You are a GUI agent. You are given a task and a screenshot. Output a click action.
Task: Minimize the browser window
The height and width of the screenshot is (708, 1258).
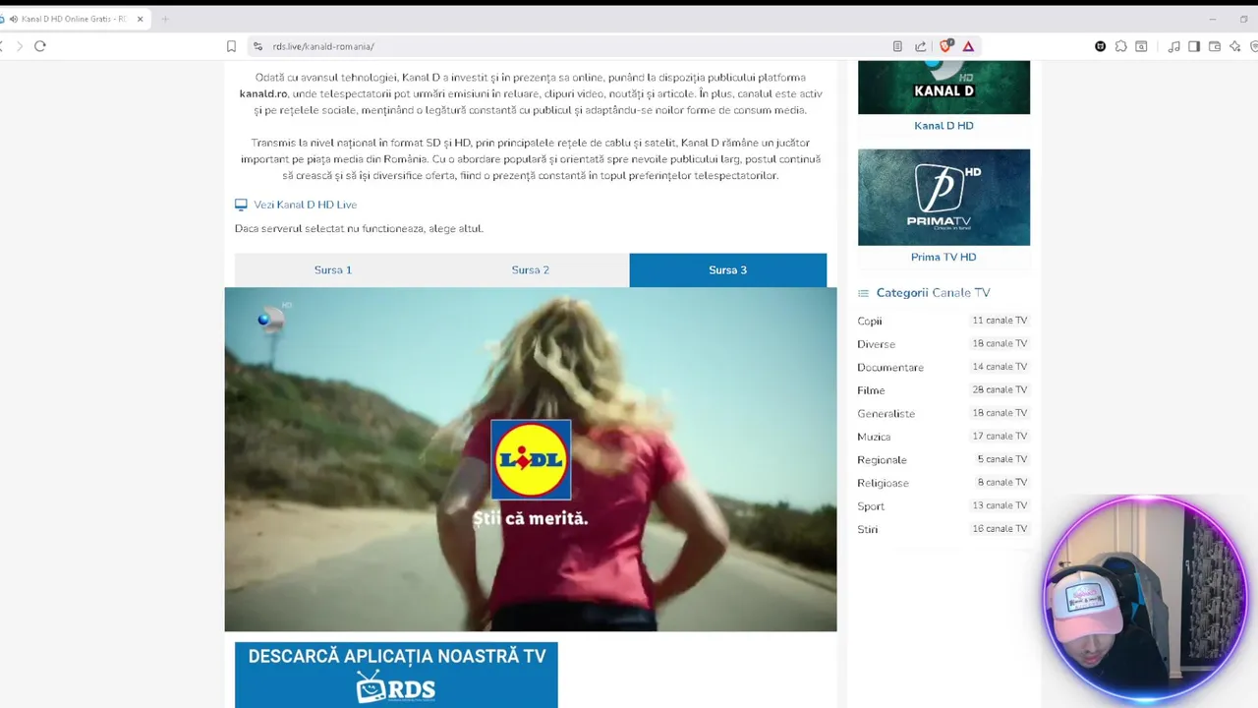1212,19
